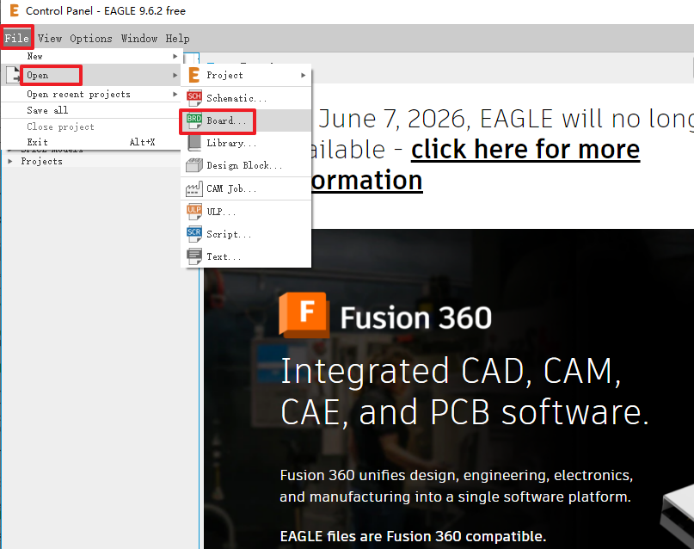Select Project in the Open submenu

click(246, 75)
